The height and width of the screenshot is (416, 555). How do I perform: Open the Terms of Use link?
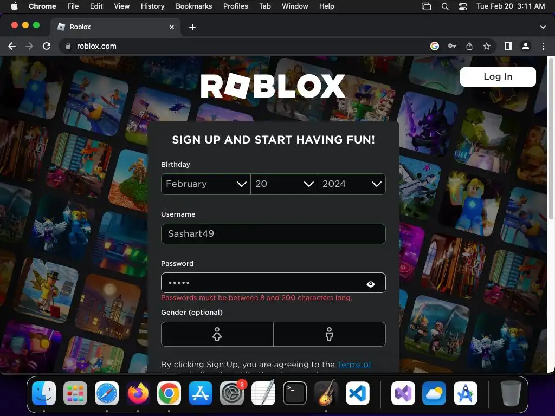(x=354, y=365)
